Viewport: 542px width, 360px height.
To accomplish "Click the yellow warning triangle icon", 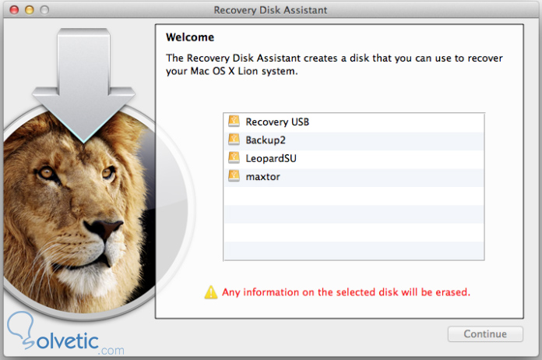I will pos(211,292).
